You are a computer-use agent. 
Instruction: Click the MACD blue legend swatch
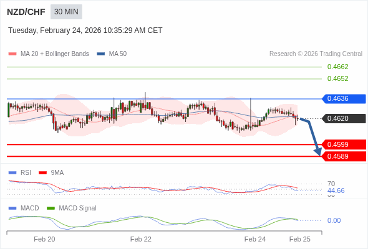(12, 209)
